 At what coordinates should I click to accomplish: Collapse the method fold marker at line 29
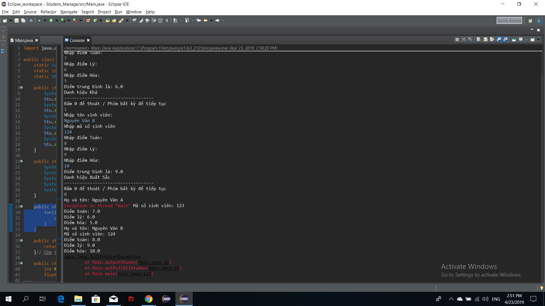coord(21,207)
